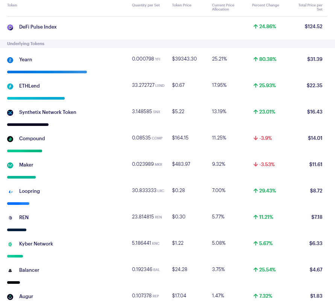Click the up arrow next to 25.54%
The width and height of the screenshot is (335, 306).
[256, 270]
